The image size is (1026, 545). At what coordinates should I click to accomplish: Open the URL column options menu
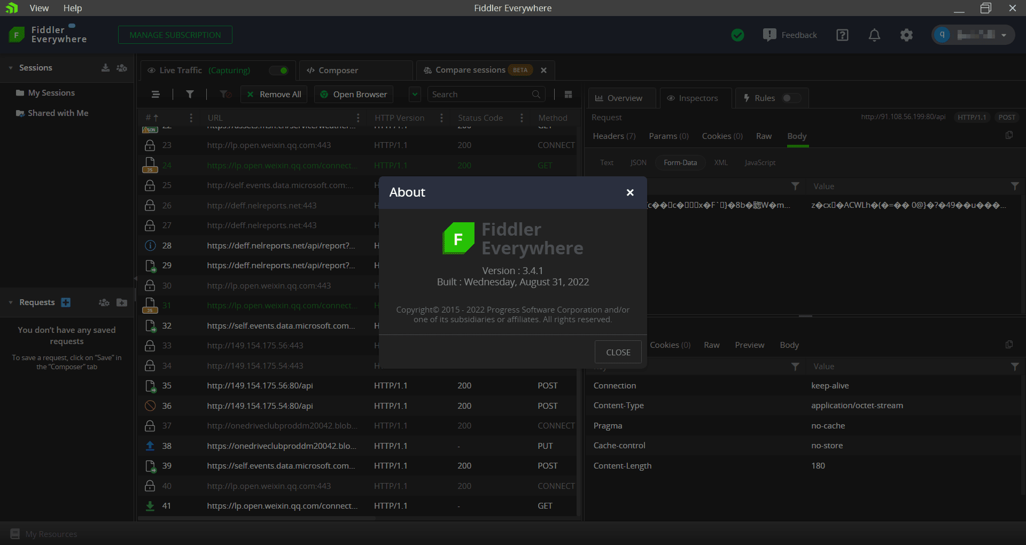[x=358, y=118]
